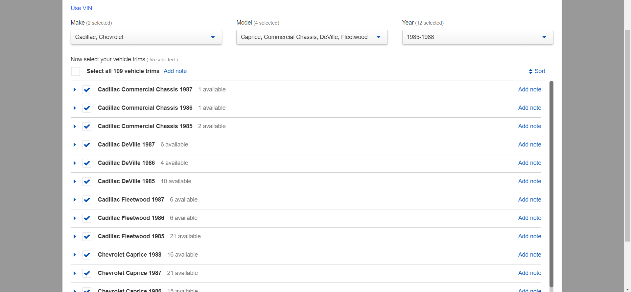Uncheck Cadillac DeVille 1987 checkbox

coord(87,145)
